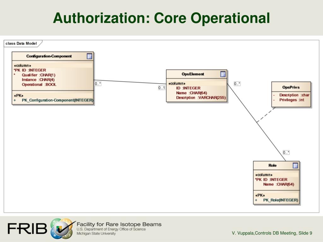Viewport: 323px width, 242px height.
Task: Select the Role class title
Action: [272, 165]
